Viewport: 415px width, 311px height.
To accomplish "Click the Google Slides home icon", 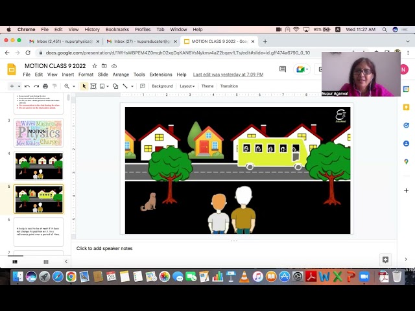I will tap(12, 70).
